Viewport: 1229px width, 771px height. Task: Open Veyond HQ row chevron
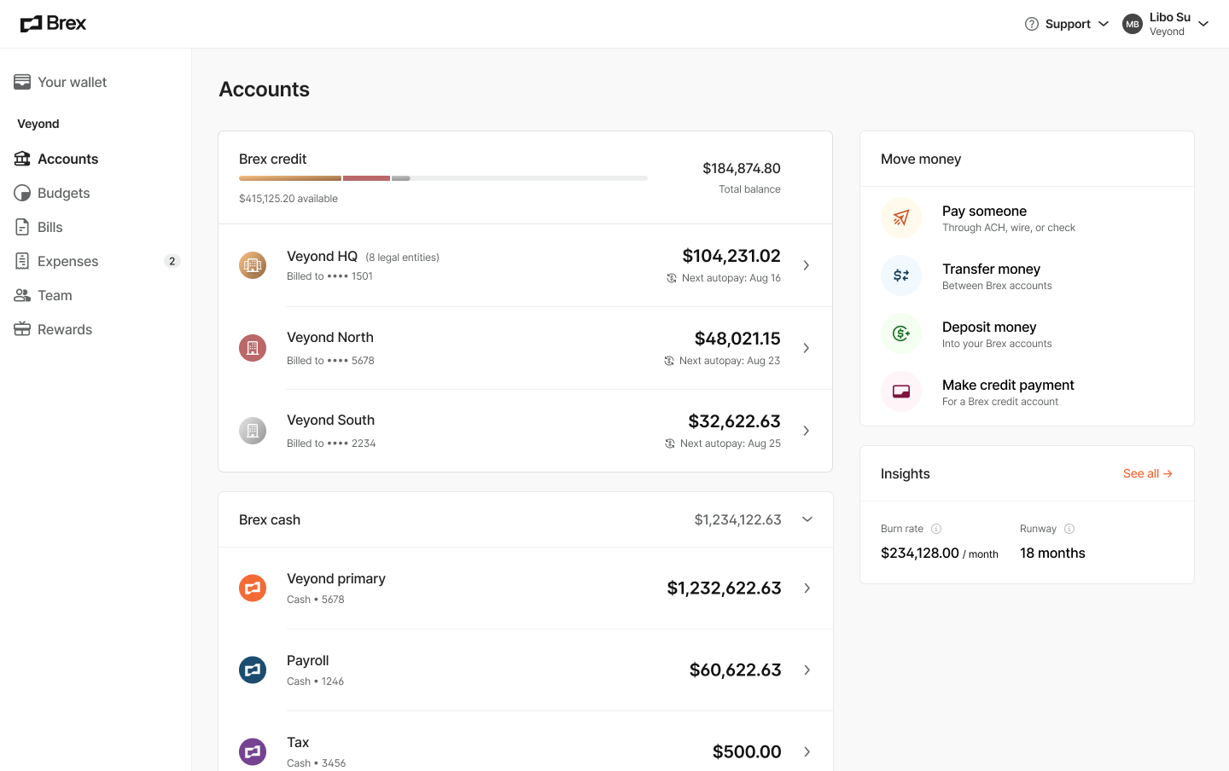click(807, 265)
